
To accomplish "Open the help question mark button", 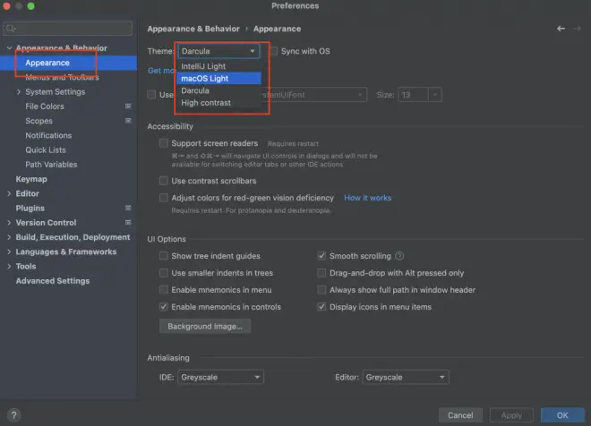I will (14, 415).
